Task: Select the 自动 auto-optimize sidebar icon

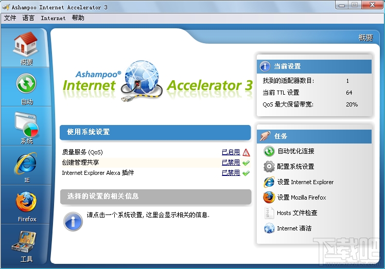Action: (26, 83)
